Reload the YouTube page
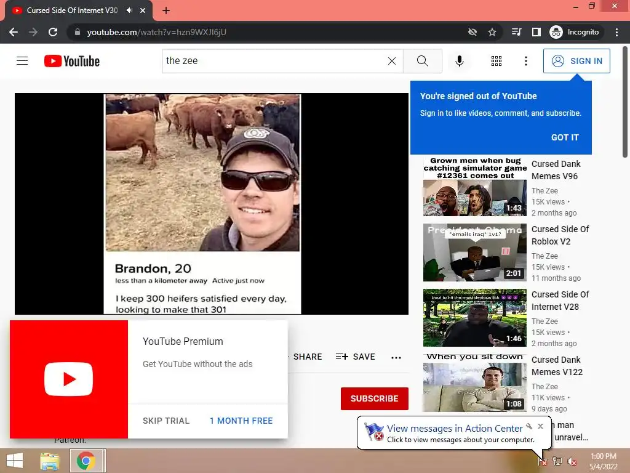This screenshot has height=473, width=630. point(53,32)
